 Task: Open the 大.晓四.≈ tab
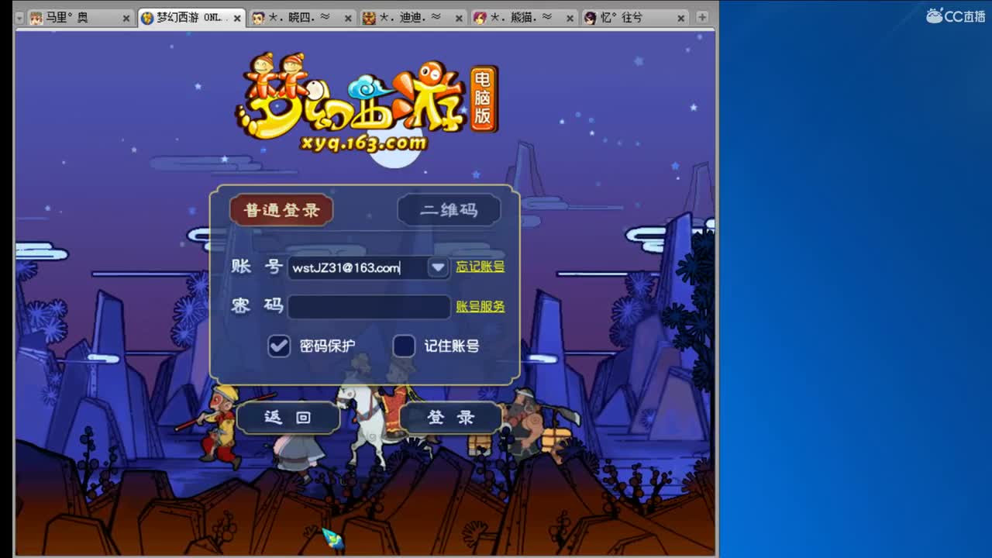click(303, 17)
